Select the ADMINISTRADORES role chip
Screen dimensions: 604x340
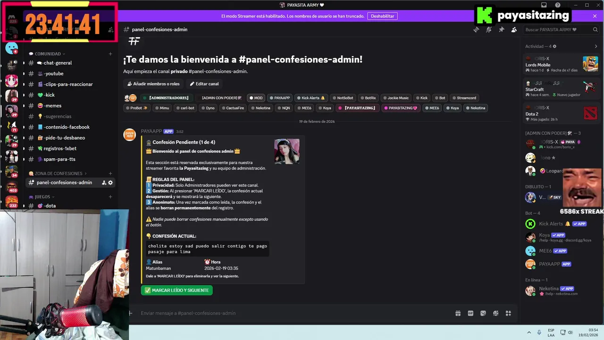(x=167, y=98)
